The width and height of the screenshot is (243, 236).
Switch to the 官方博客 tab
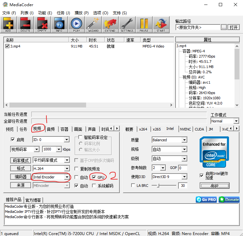click(x=33, y=200)
